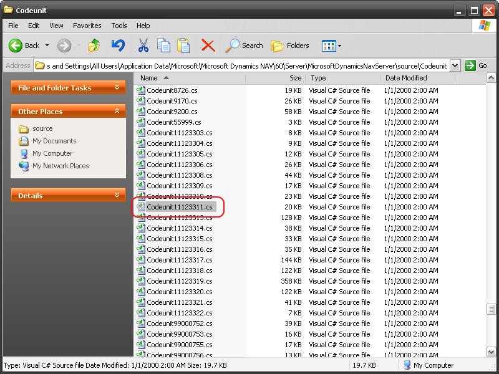
Task: Click the scrollbar down arrow
Action: pos(491,352)
